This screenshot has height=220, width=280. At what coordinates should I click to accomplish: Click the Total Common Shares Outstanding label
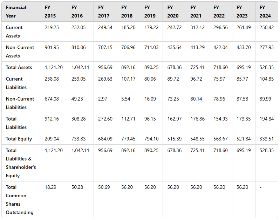(x=20, y=200)
